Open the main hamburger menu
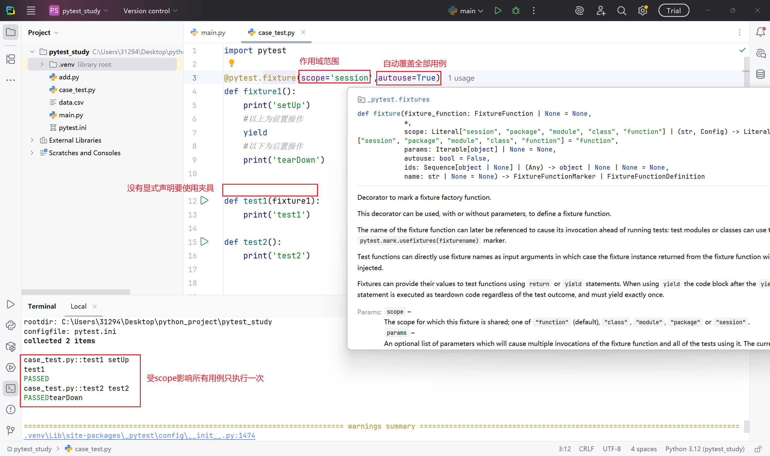This screenshot has height=456, width=770. [x=31, y=11]
